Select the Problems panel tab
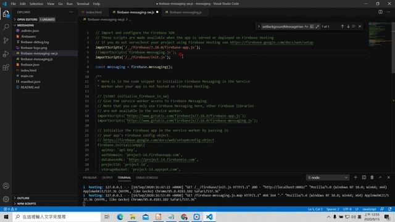 coord(90,178)
